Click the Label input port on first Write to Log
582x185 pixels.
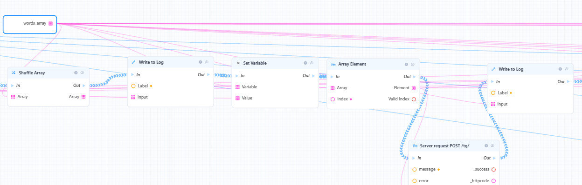[x=133, y=86]
